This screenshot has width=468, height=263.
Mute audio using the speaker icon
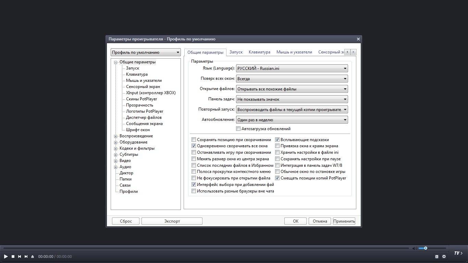point(414,248)
